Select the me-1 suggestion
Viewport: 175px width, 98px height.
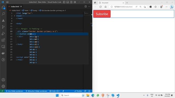pyautogui.click(x=59, y=52)
